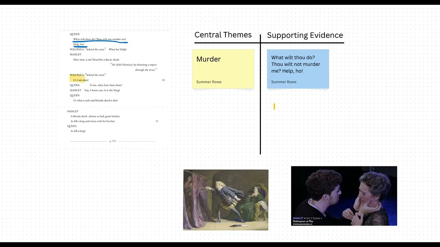Click the word 'Murder' on the sticky note
This screenshot has width=440, height=247.
[x=208, y=59]
